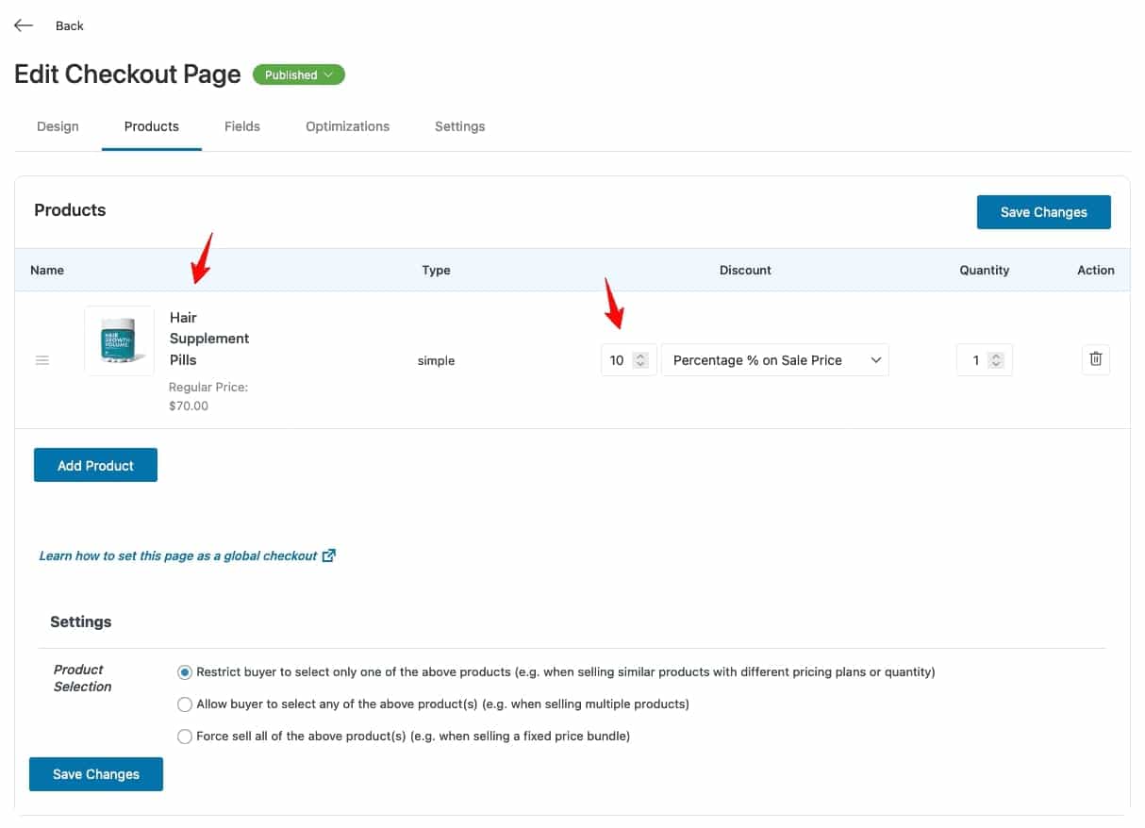Delete the Hair Supplement Pills product

(x=1095, y=359)
